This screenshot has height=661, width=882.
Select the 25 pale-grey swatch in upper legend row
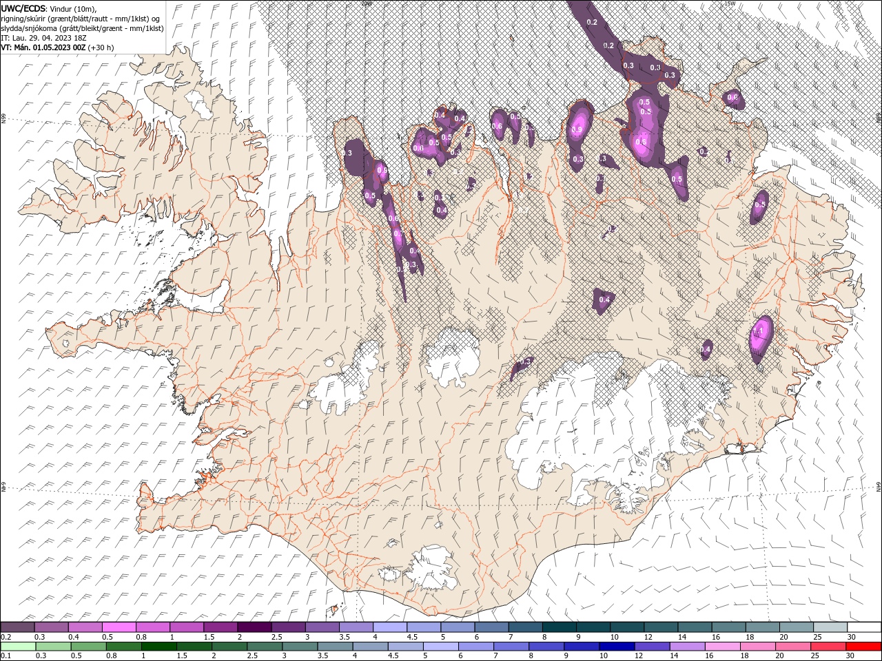[829, 627]
